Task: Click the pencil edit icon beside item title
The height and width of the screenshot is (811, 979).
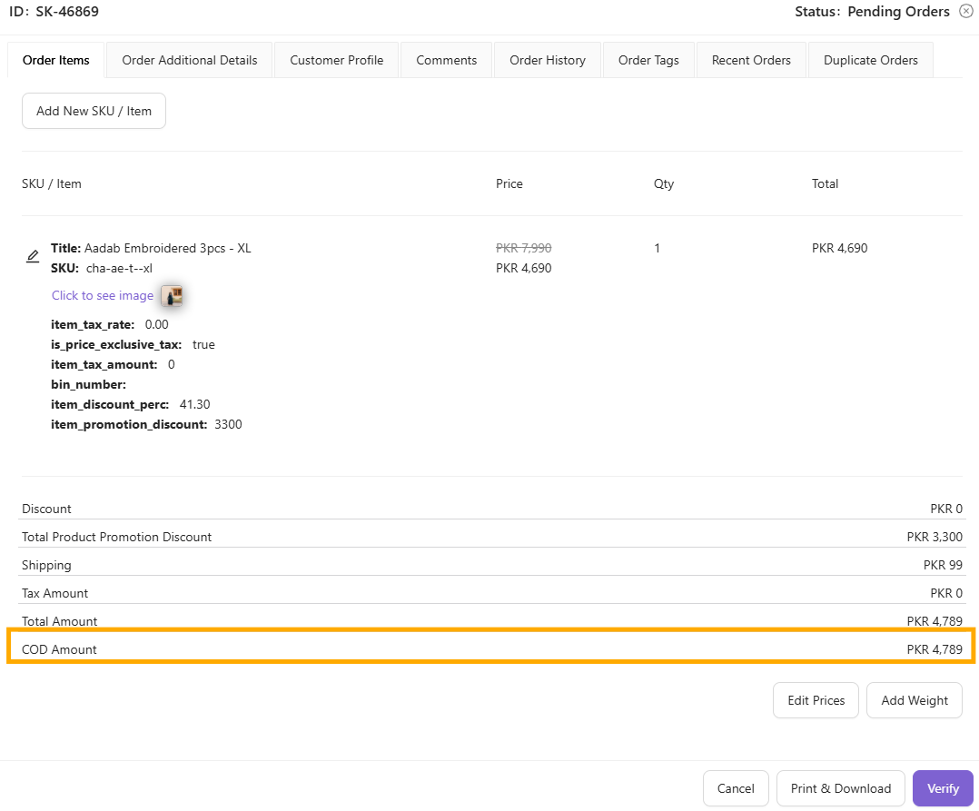Action: click(x=33, y=257)
